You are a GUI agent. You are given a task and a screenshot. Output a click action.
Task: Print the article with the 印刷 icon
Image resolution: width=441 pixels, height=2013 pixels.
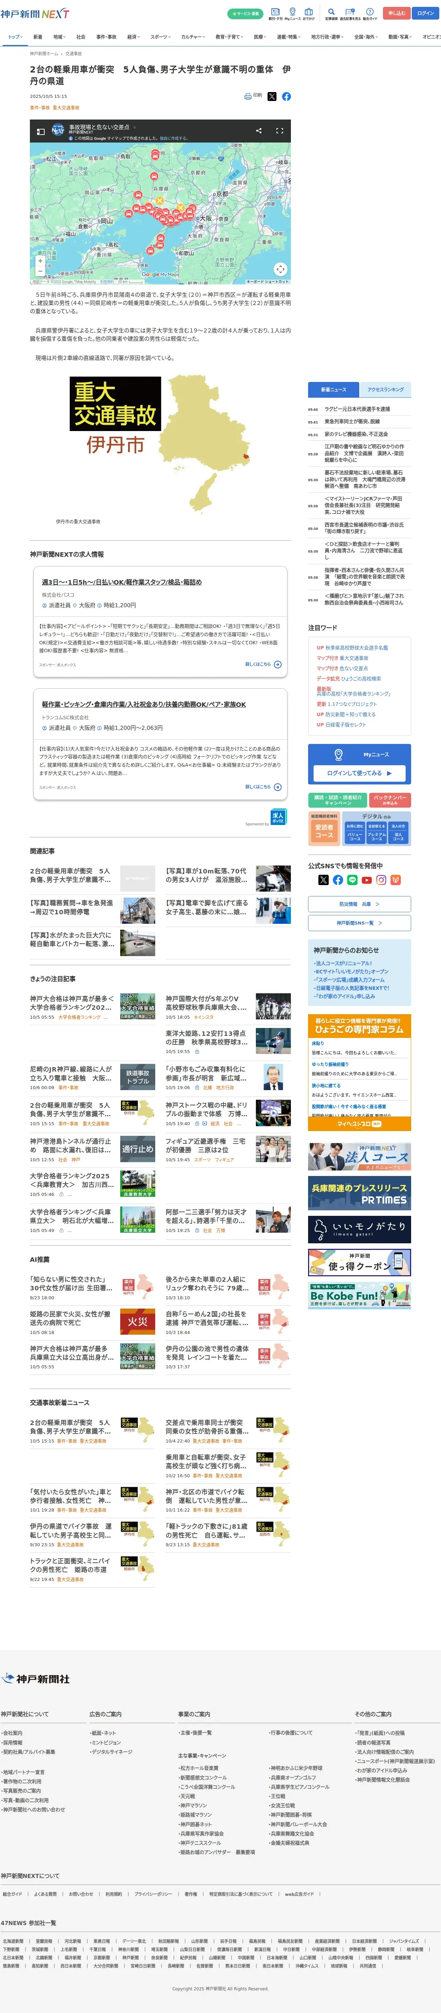[253, 96]
